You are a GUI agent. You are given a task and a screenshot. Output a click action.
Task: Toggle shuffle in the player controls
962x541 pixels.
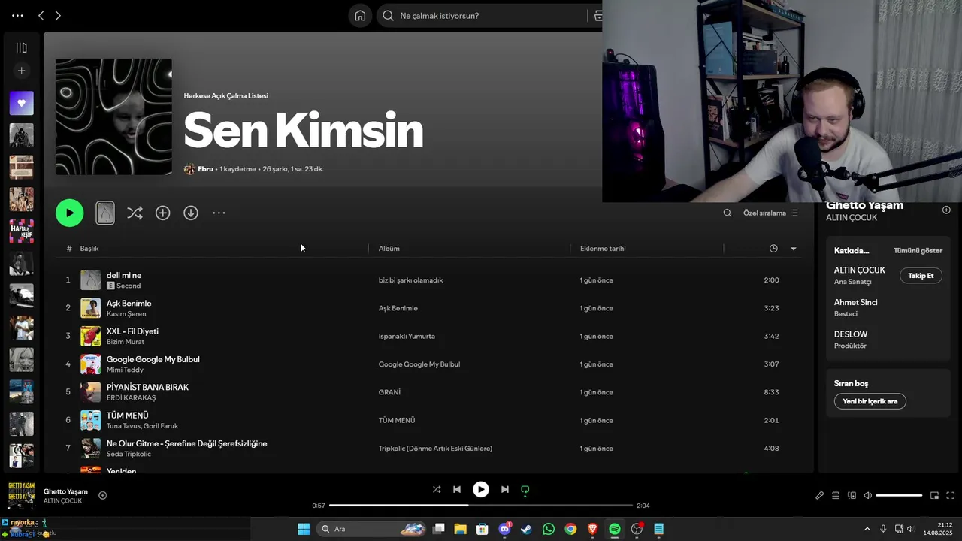(x=437, y=489)
